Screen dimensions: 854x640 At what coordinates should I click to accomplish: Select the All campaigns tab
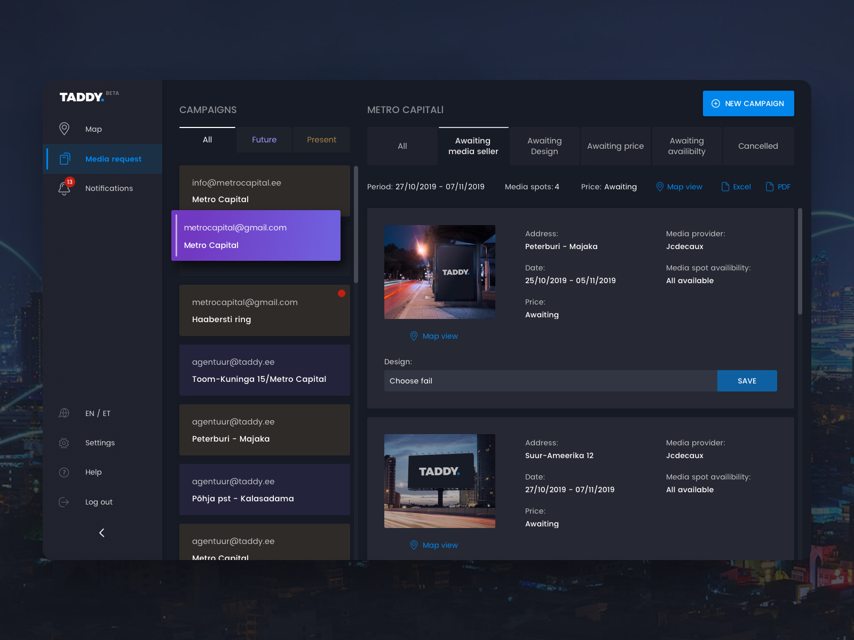click(207, 140)
